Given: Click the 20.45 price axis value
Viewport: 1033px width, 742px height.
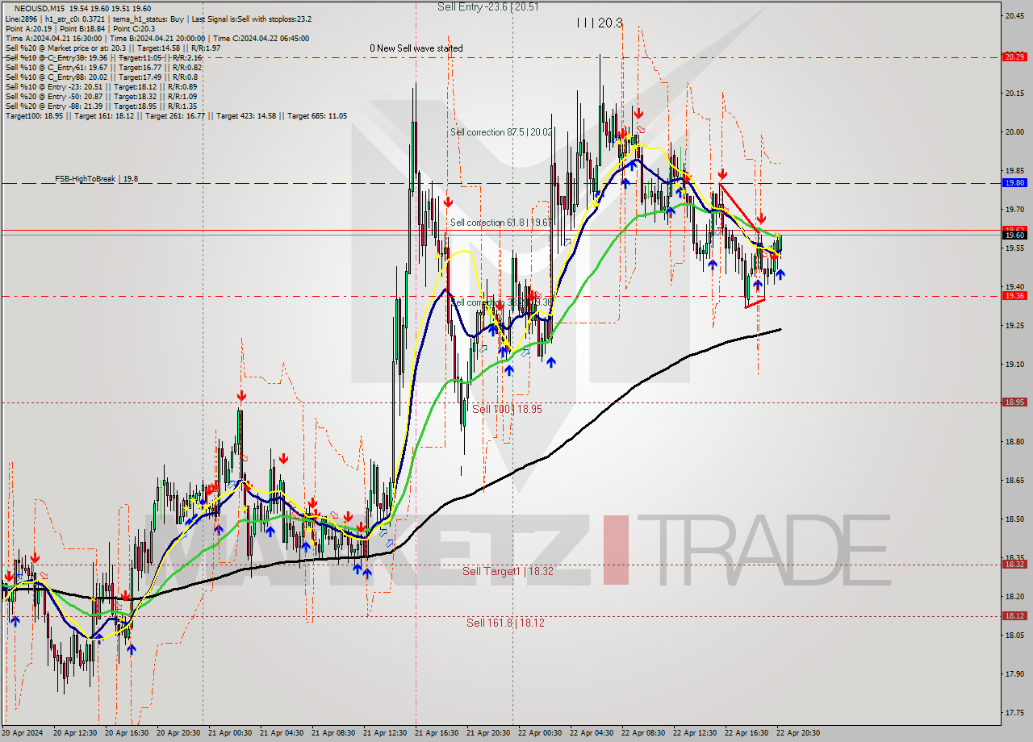Looking at the screenshot, I should [x=1014, y=15].
